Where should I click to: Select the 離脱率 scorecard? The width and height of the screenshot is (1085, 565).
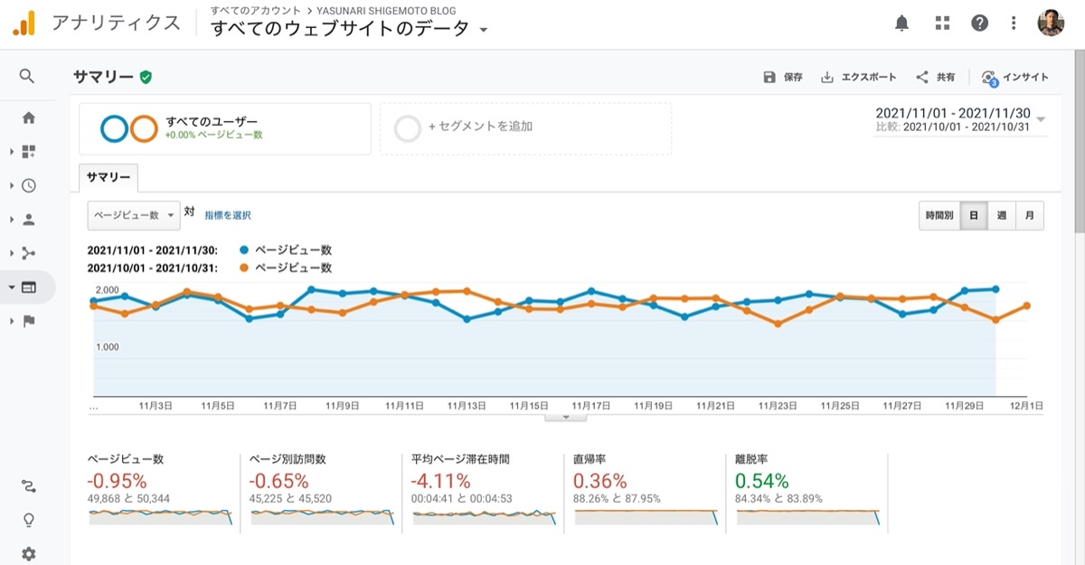click(807, 493)
